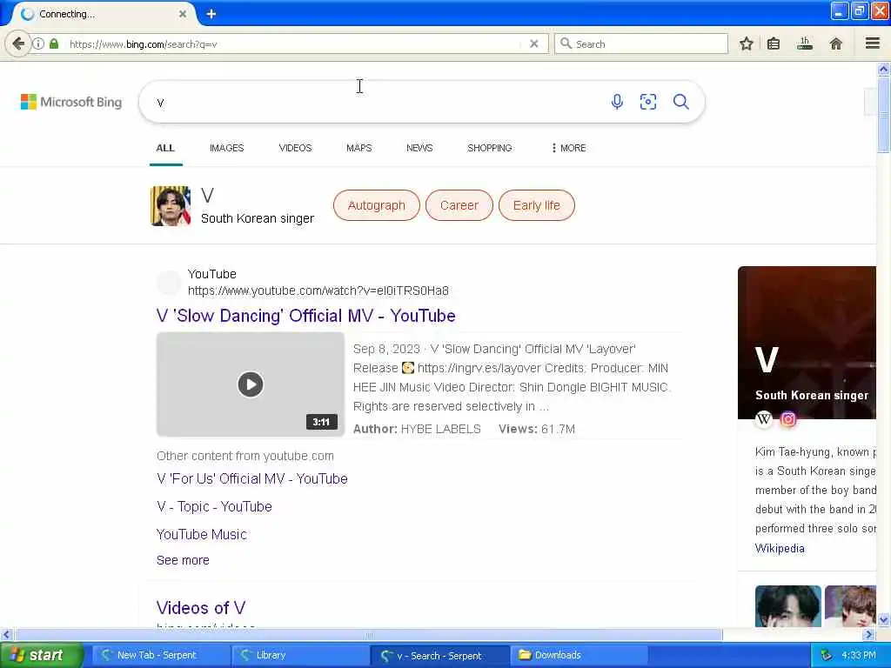Open V 'For Us' Official MV link
The image size is (891, 668).
252,479
